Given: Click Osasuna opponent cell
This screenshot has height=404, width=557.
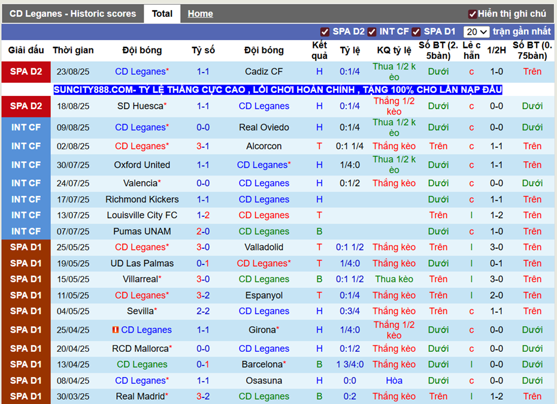Looking at the screenshot, I should click(264, 381).
